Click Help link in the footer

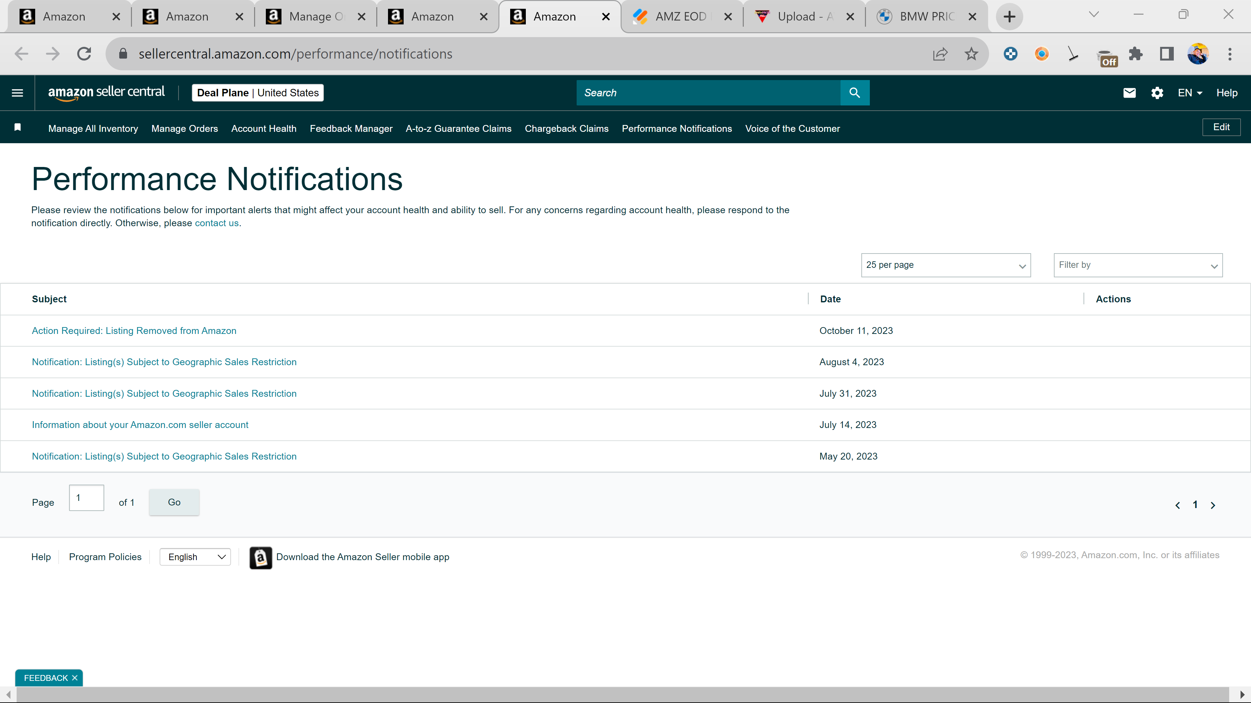point(41,557)
